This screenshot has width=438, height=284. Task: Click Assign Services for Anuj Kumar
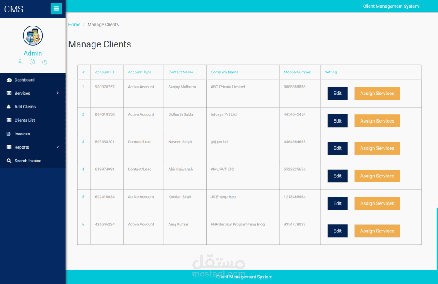pyautogui.click(x=377, y=231)
